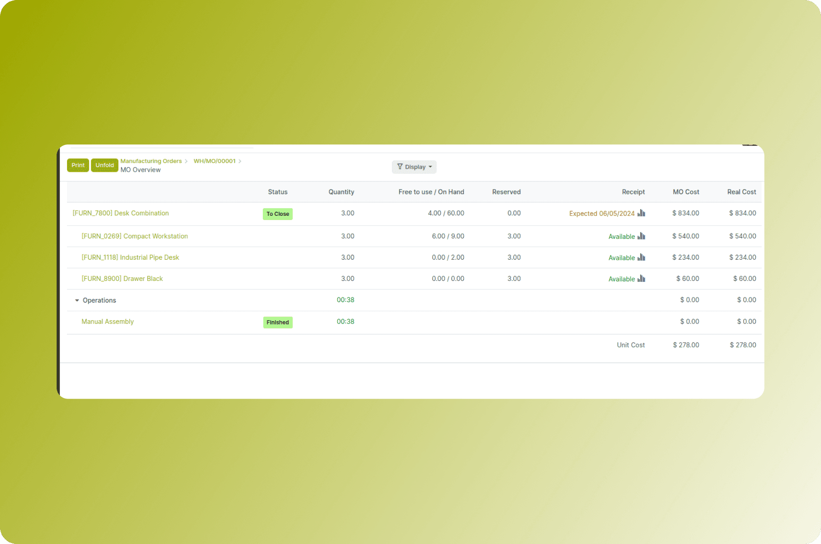
Task: Open [FURN_8900] Drawer Black product
Action: pos(122,279)
